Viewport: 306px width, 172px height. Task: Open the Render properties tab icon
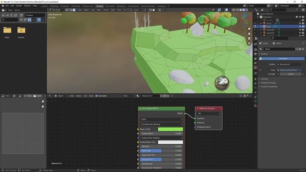(255, 50)
